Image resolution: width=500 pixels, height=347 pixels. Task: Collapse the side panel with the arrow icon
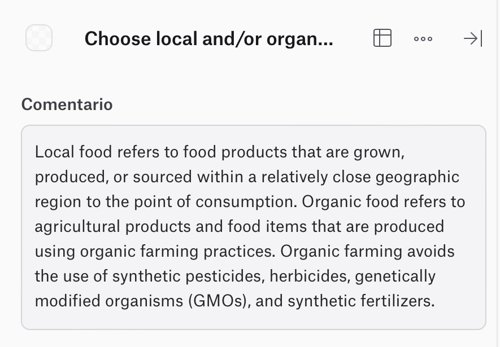pyautogui.click(x=473, y=38)
